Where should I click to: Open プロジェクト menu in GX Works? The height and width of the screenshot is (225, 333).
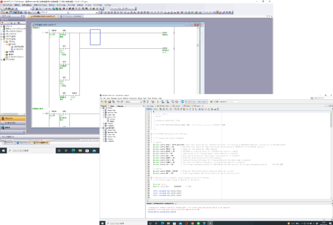tap(7, 5)
